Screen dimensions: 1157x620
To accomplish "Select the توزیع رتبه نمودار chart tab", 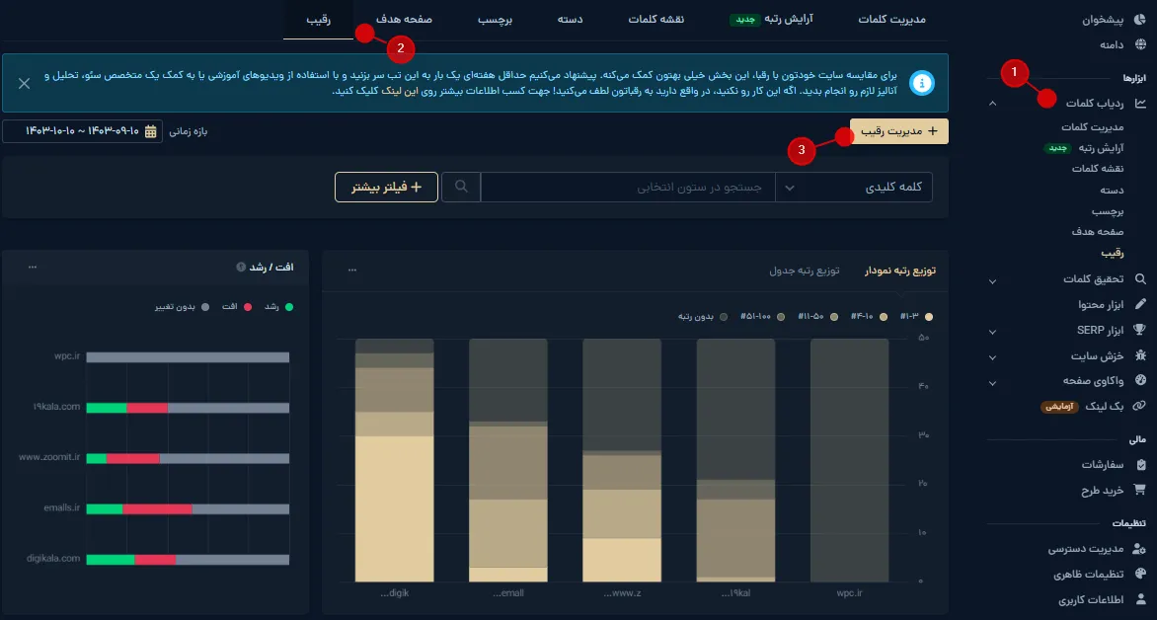I will click(x=900, y=271).
